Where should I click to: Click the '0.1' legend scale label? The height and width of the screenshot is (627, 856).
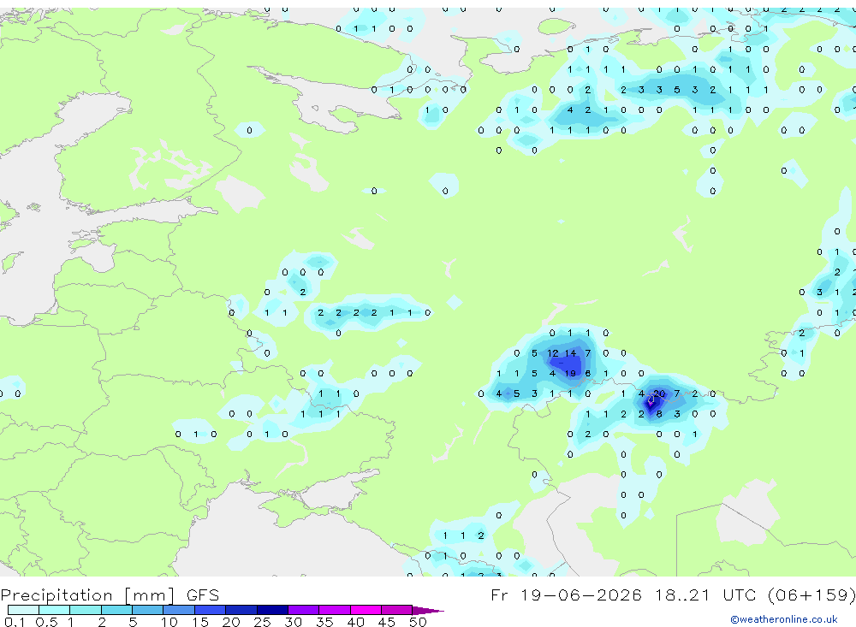pos(15,622)
